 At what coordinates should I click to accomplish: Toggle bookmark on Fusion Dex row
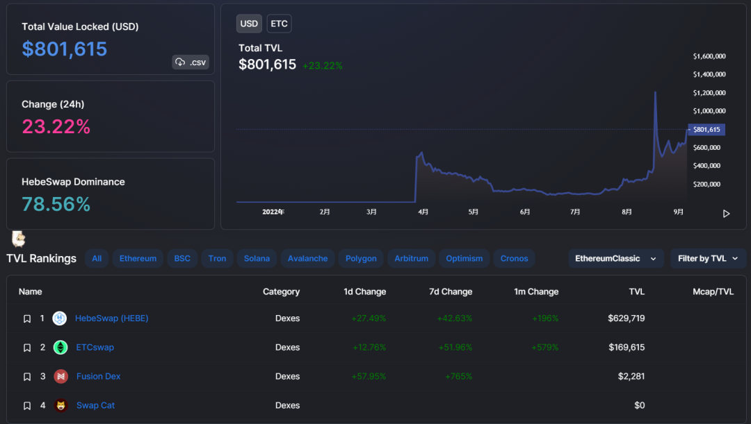[27, 377]
